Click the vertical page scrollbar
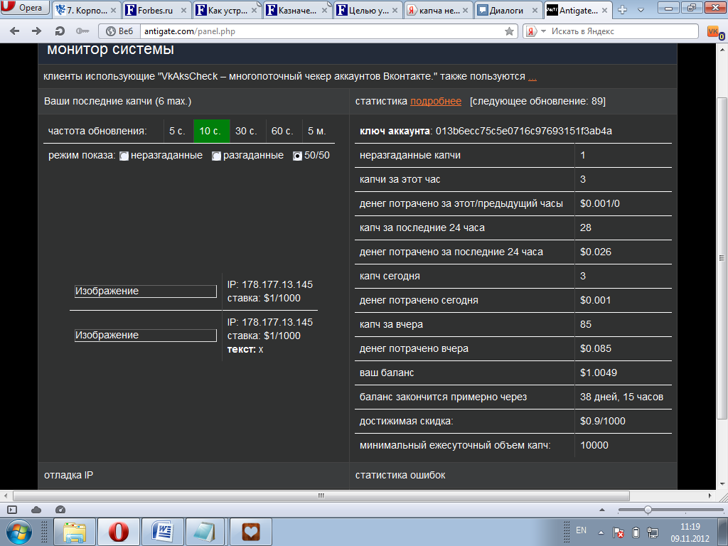Screen dimensions: 728x546 pos(722,257)
